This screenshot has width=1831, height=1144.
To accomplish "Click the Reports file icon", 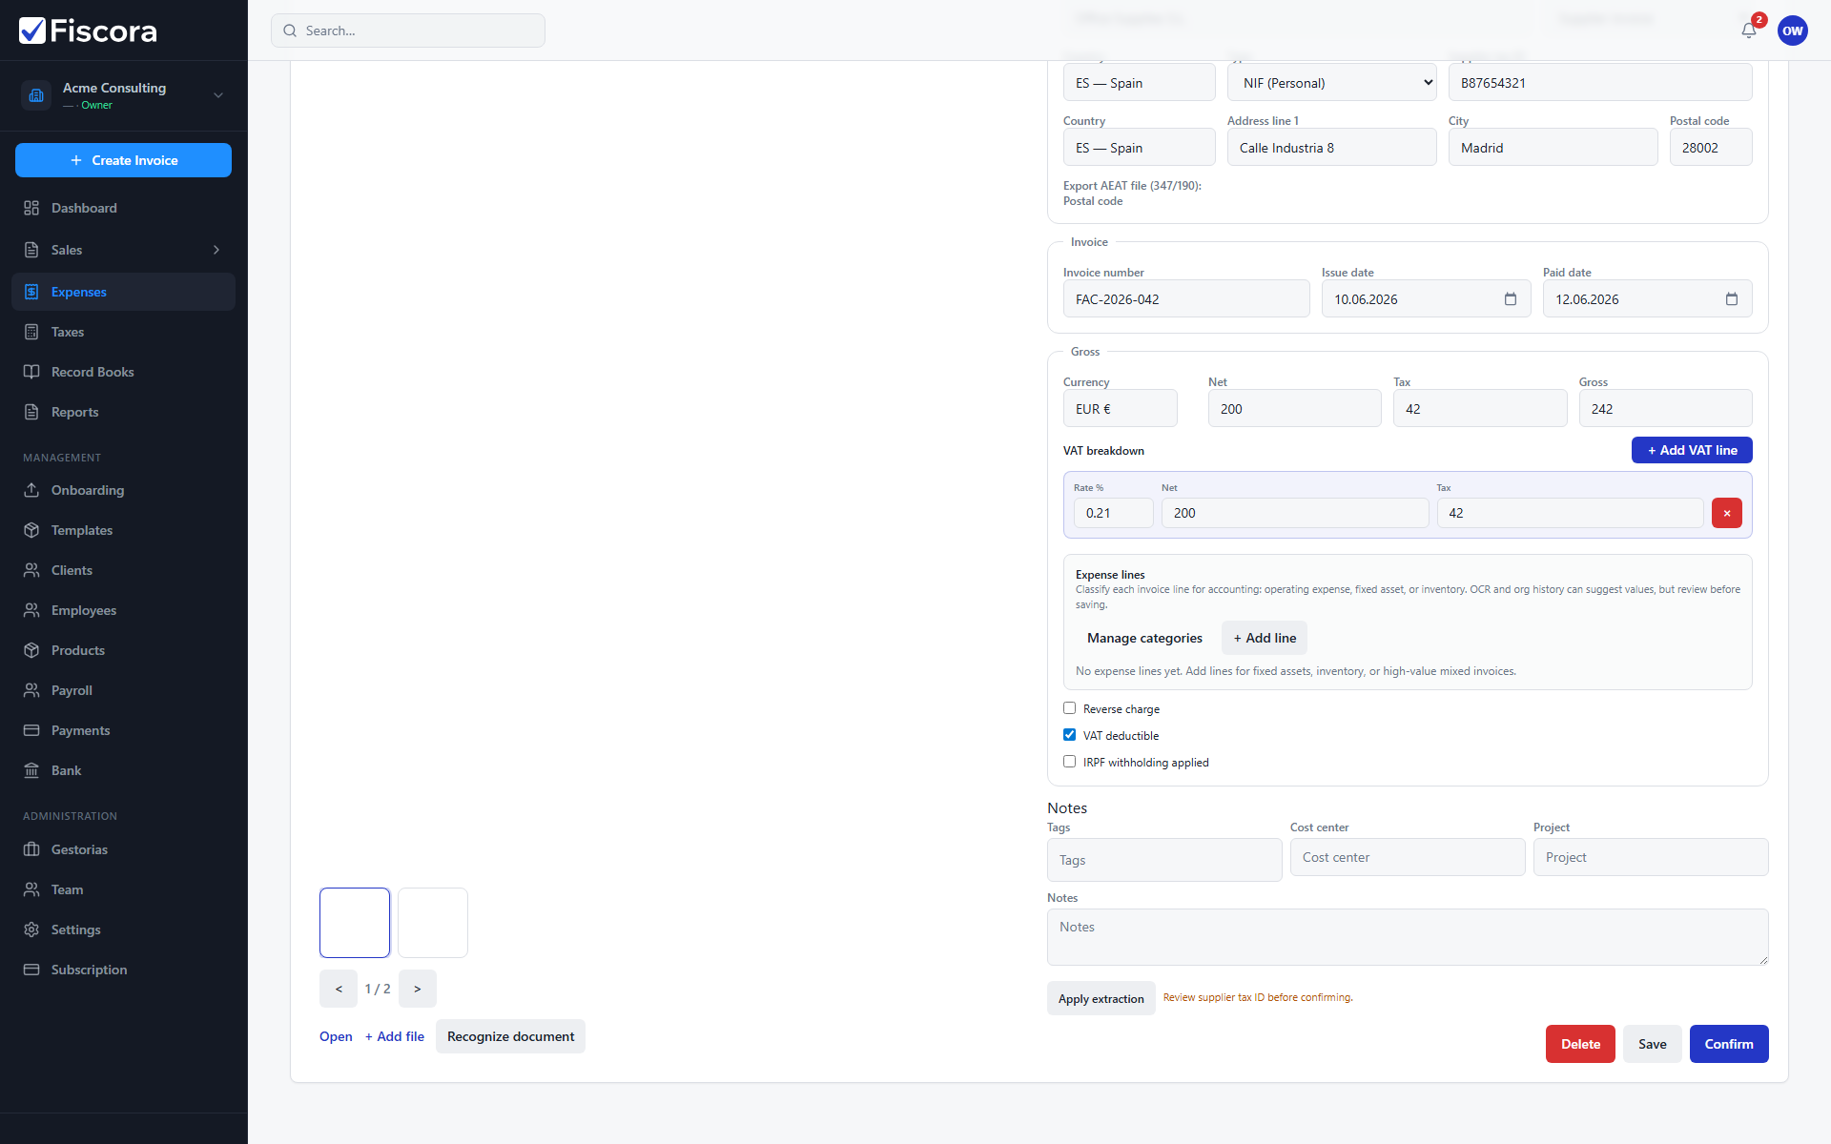I will [31, 412].
